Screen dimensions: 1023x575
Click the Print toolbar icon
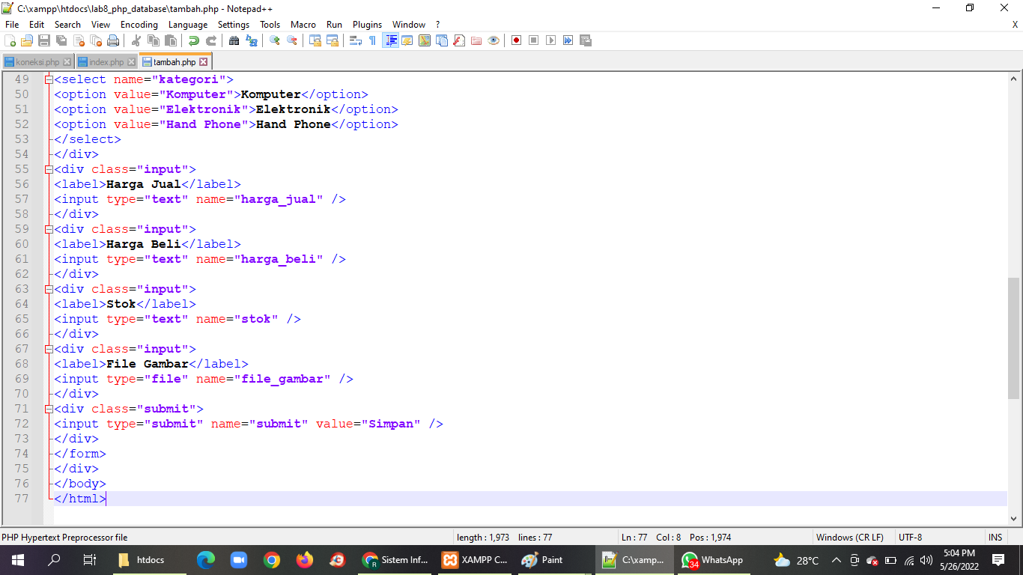pyautogui.click(x=113, y=40)
